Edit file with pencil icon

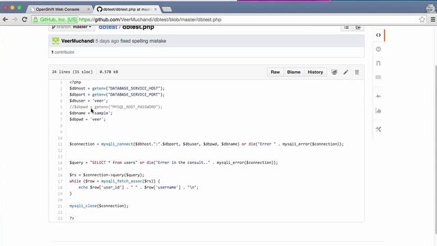pos(346,72)
